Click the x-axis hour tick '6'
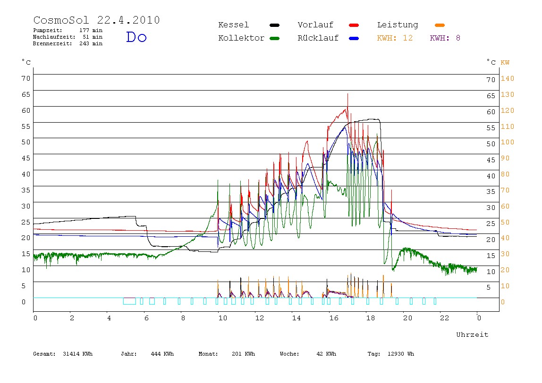The width and height of the screenshot is (542, 383). (x=146, y=318)
